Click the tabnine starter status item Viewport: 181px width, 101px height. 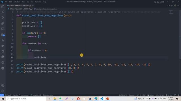tap(48, 95)
